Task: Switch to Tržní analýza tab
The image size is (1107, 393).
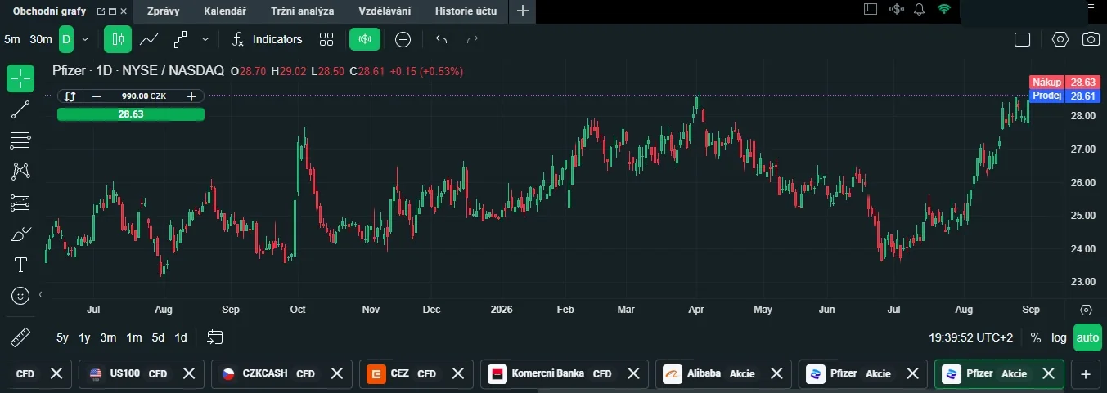Action: pos(303,11)
